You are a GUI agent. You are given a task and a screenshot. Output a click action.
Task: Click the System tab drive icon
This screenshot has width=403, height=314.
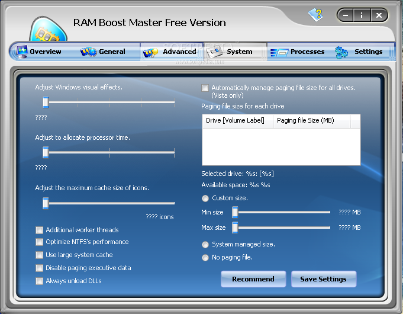pos(215,51)
